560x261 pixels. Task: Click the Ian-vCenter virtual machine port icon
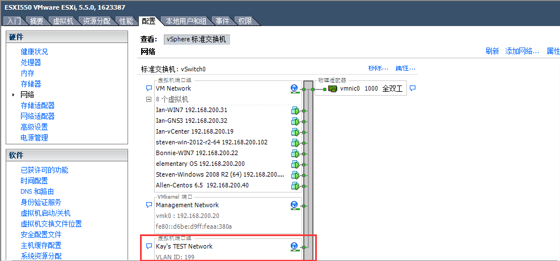(x=295, y=132)
